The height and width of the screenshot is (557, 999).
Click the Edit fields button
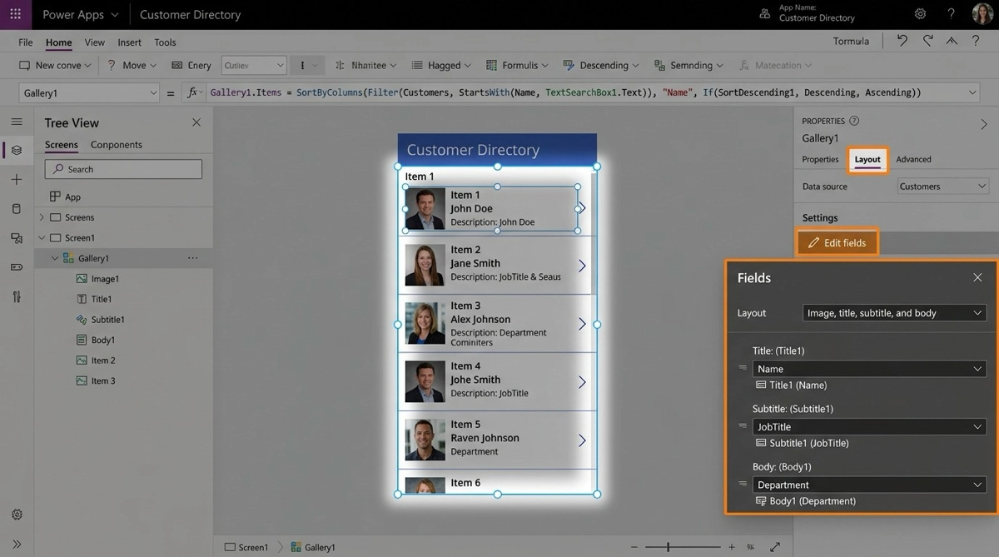click(837, 243)
